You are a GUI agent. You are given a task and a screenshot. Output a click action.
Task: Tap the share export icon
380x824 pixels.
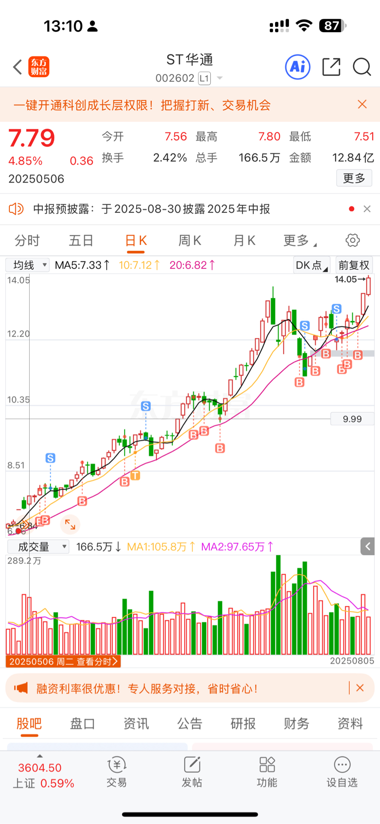331,67
